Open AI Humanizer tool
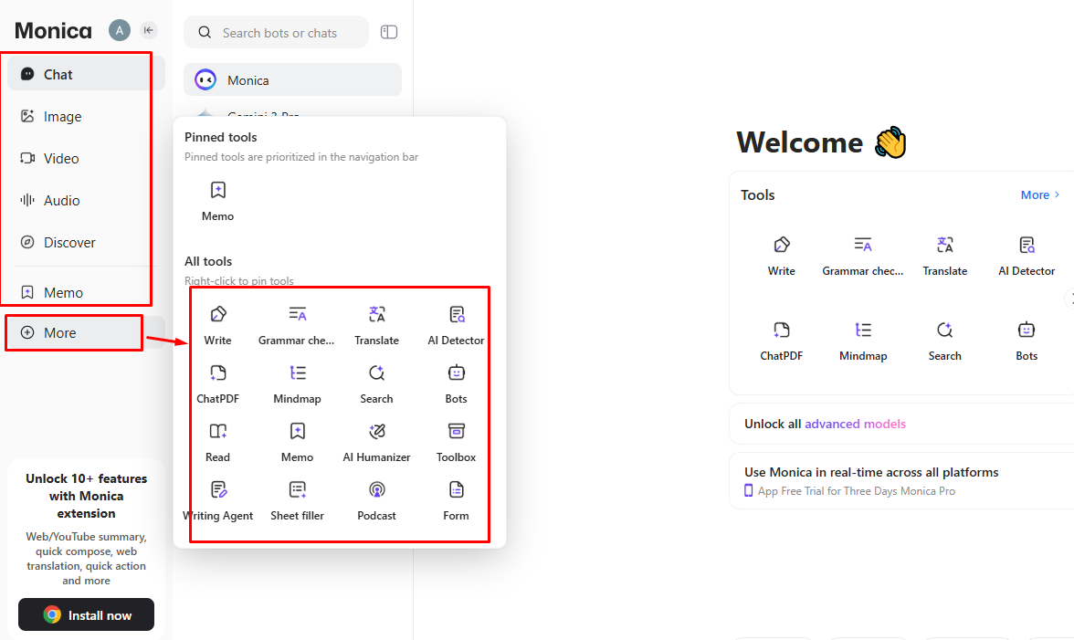 pyautogui.click(x=376, y=442)
